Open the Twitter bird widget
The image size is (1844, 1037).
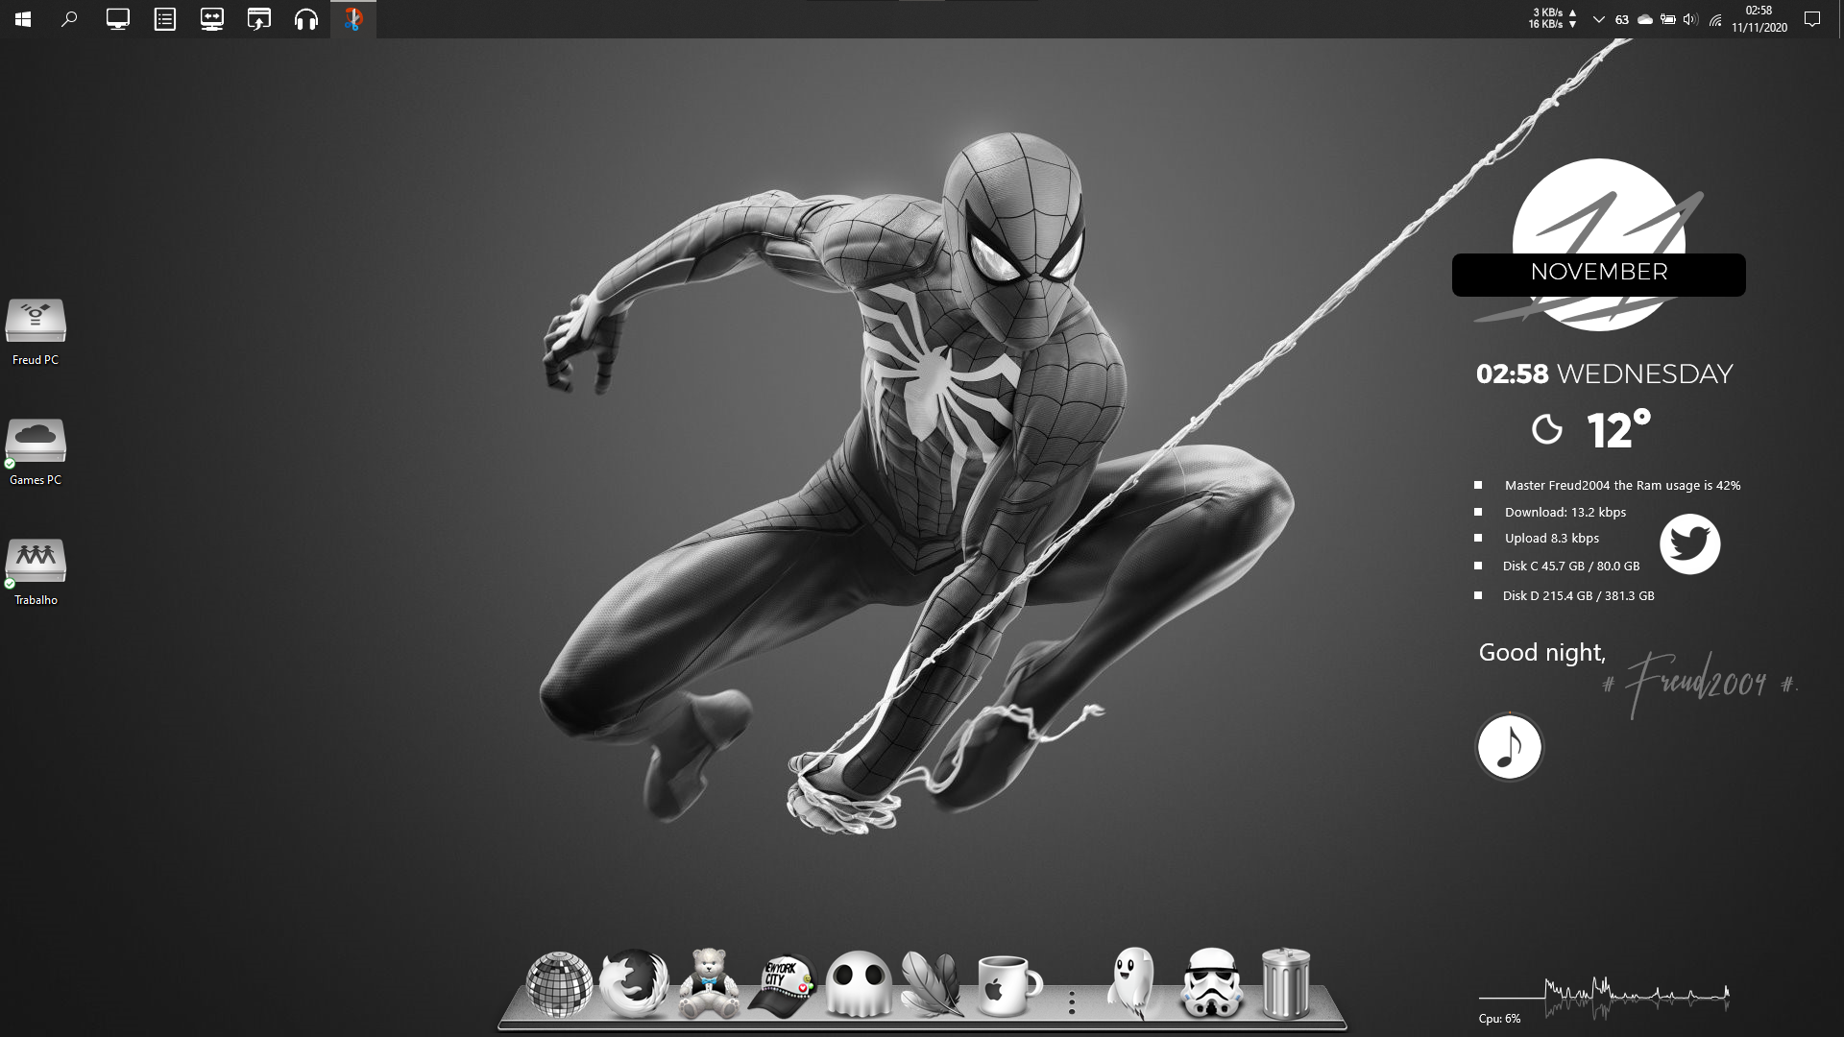(1689, 544)
